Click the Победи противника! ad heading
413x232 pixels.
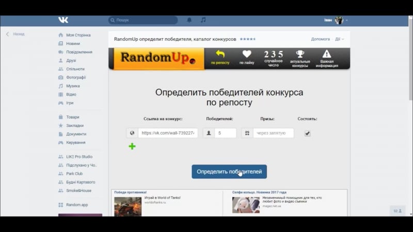(131, 192)
